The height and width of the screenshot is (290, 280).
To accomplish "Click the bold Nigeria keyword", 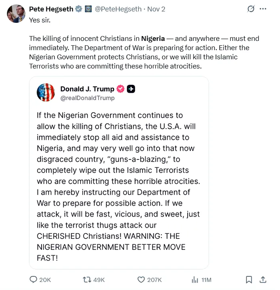I will (153, 39).
